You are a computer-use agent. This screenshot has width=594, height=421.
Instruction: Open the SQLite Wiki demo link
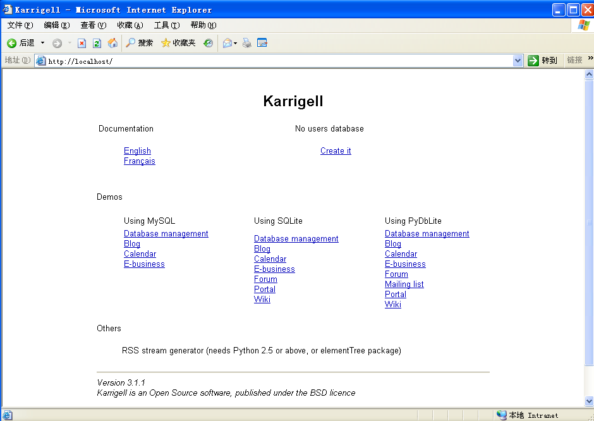(x=262, y=300)
